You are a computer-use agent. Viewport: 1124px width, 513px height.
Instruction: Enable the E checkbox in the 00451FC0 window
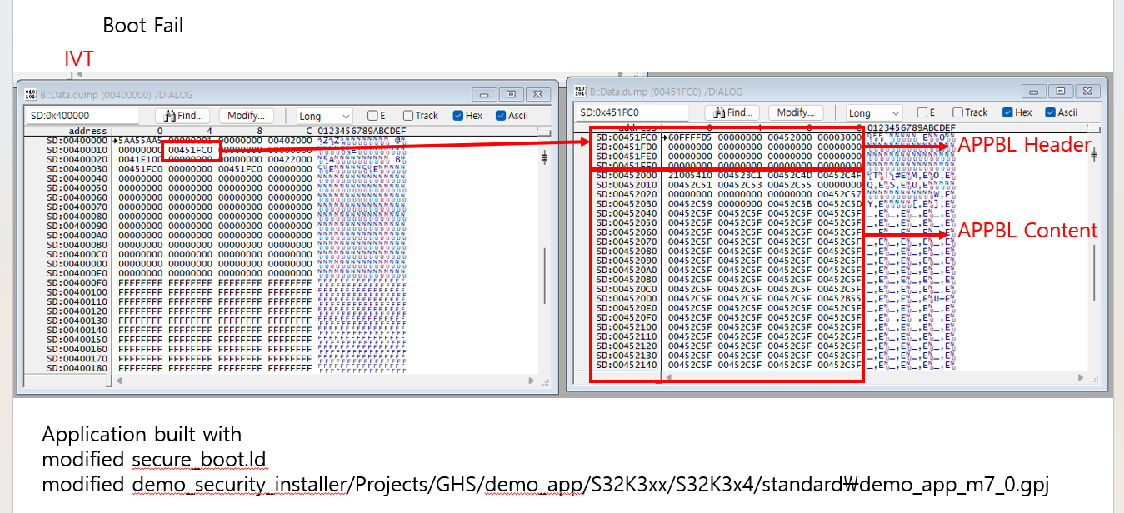pyautogui.click(x=922, y=112)
